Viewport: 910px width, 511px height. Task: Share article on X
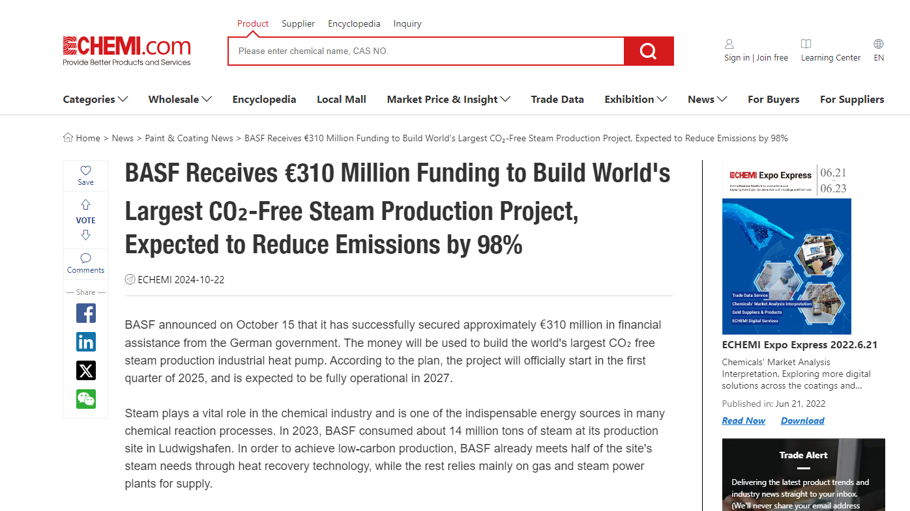click(x=86, y=370)
